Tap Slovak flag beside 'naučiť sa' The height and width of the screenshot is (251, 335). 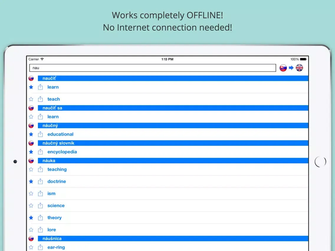point(31,108)
